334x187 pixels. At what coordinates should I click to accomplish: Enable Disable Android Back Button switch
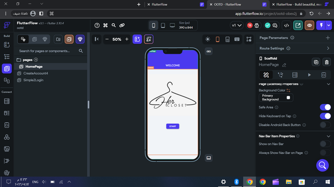coord(325,125)
